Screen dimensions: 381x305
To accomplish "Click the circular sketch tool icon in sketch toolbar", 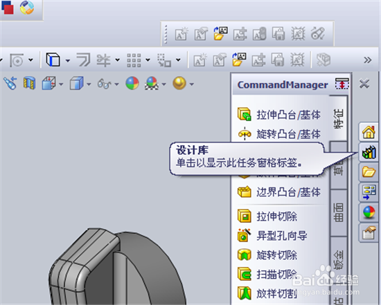I will [x=17, y=60].
